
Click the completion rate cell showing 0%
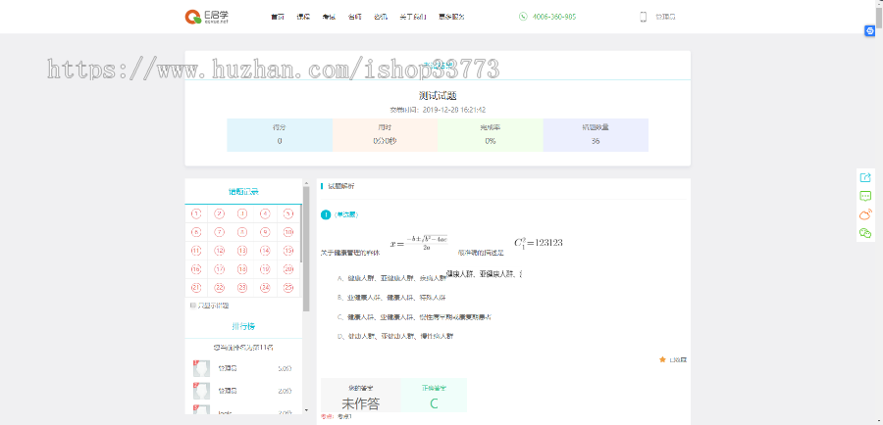[490, 135]
